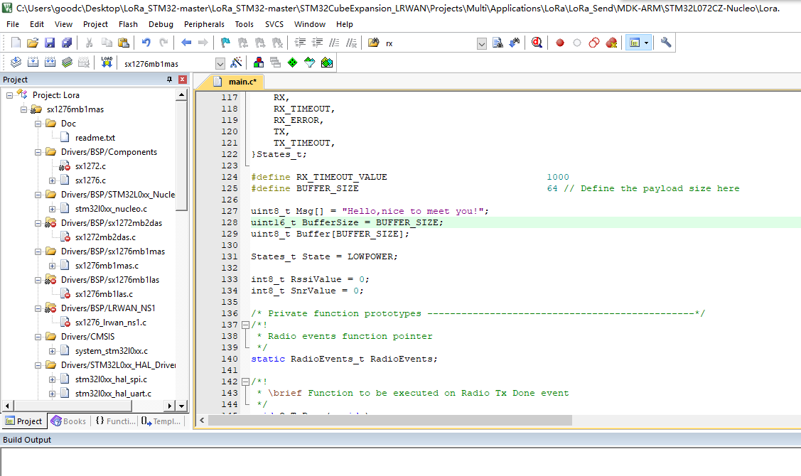
Task: Click the unindent selected text icon
Action: click(317, 43)
